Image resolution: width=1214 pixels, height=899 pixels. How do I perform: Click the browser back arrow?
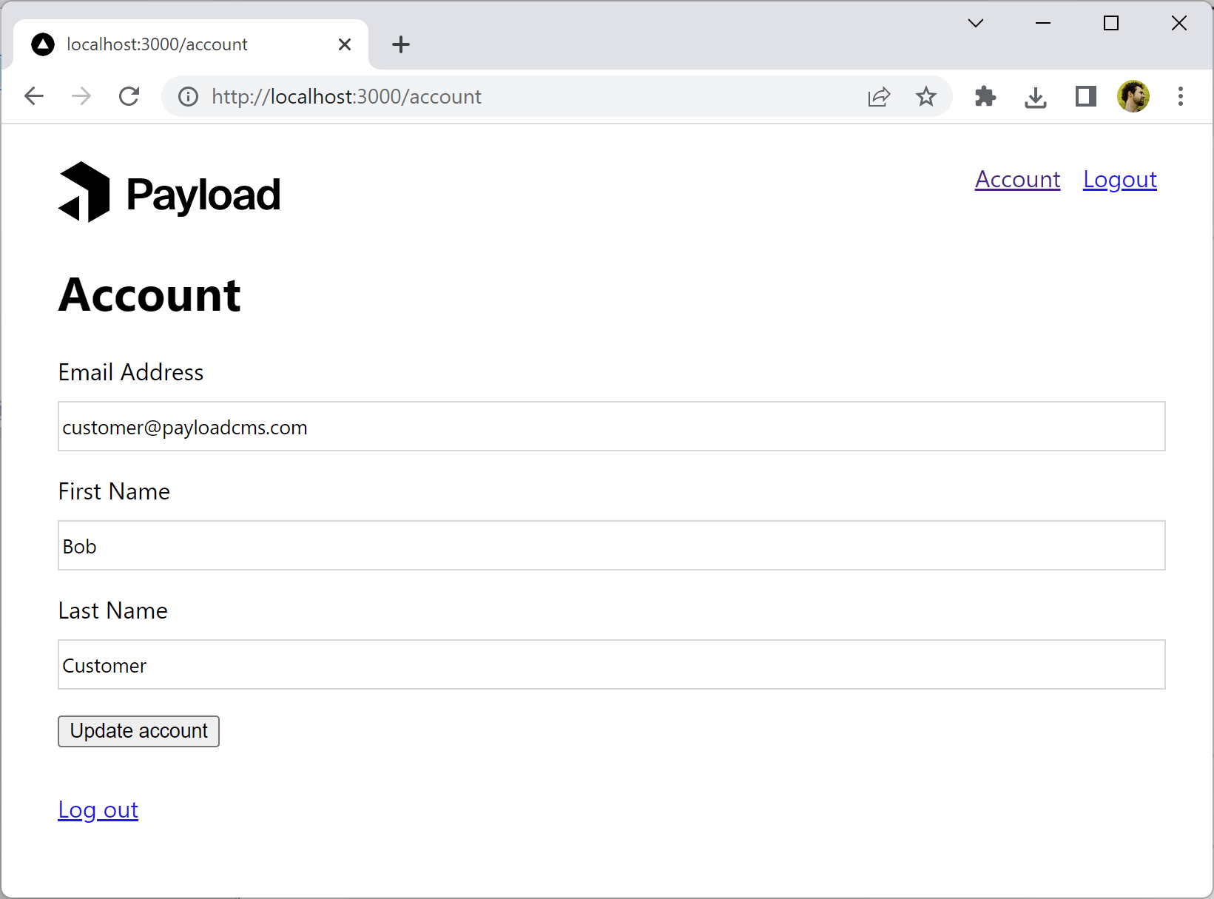tap(34, 96)
